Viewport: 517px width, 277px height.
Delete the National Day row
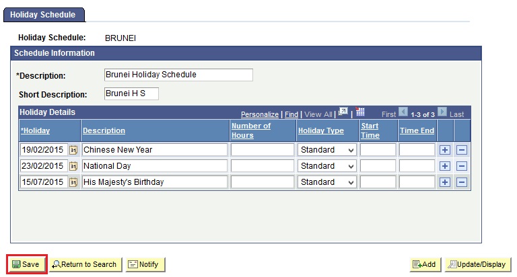pyautogui.click(x=462, y=166)
